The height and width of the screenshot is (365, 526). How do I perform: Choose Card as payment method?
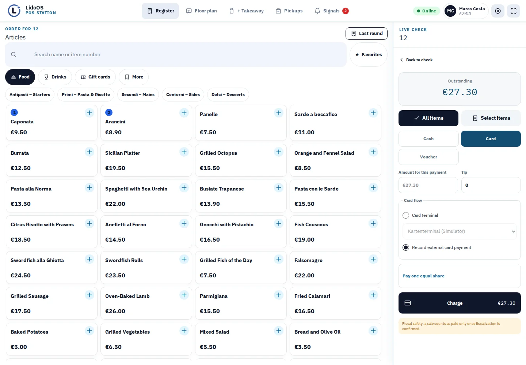[491, 139]
